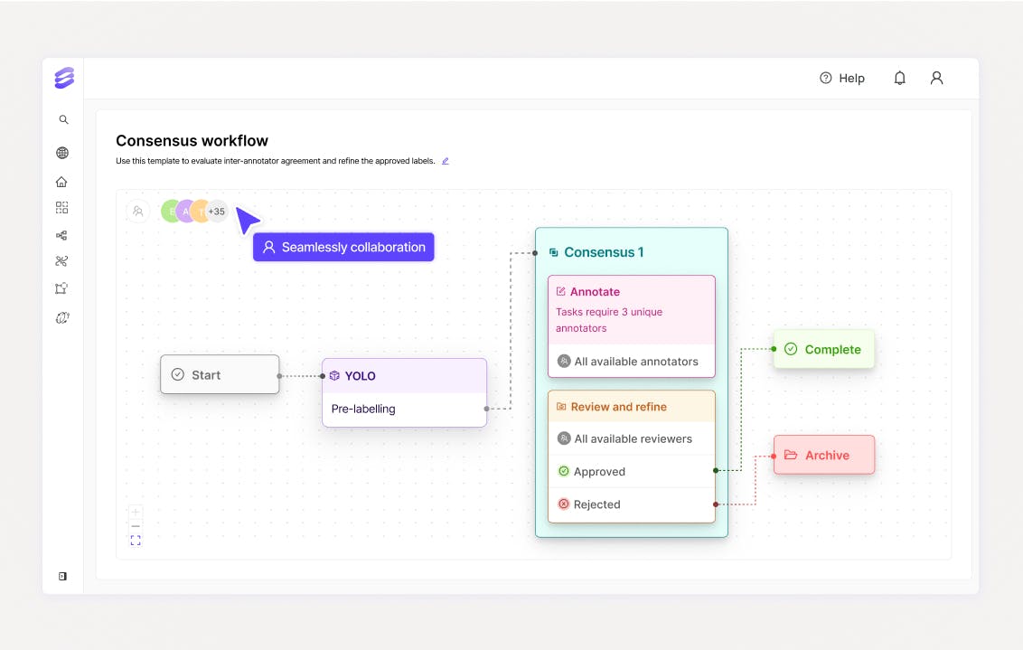Open the globe icon in the sidebar

[x=61, y=152]
